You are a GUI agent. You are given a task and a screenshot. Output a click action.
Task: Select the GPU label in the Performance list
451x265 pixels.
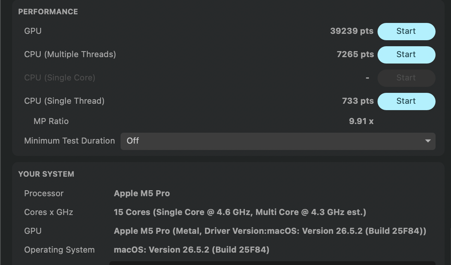pyautogui.click(x=33, y=31)
